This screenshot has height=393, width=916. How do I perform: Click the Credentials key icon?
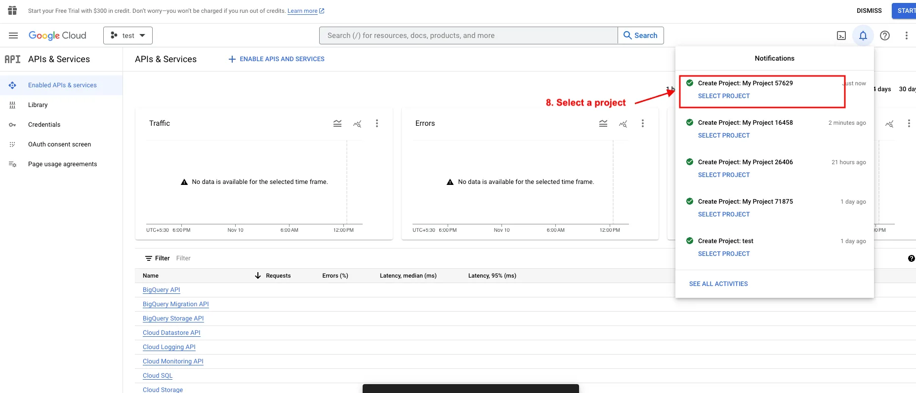[12, 125]
